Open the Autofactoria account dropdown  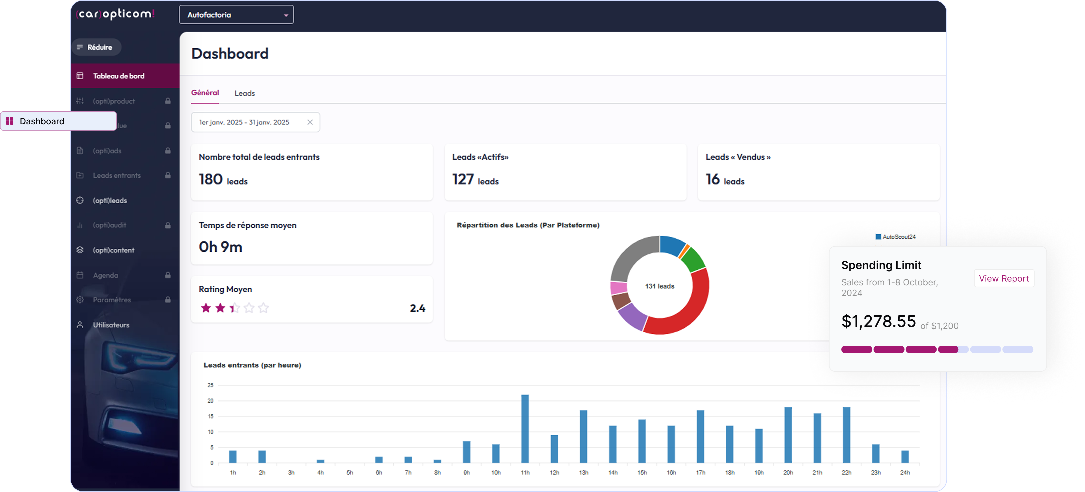point(236,14)
